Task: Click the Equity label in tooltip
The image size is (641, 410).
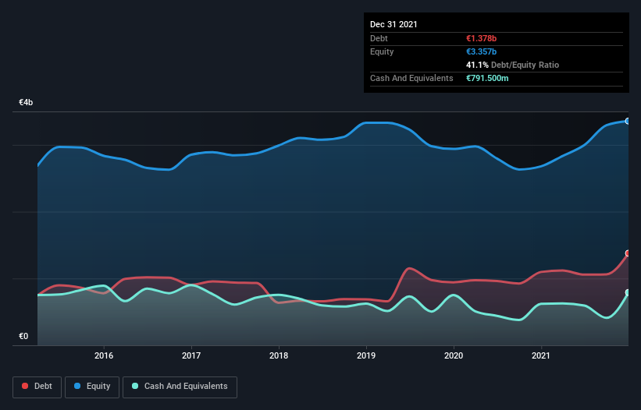Action: [382, 51]
